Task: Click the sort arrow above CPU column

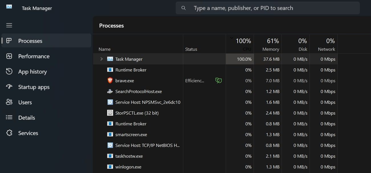Action: click(x=231, y=37)
